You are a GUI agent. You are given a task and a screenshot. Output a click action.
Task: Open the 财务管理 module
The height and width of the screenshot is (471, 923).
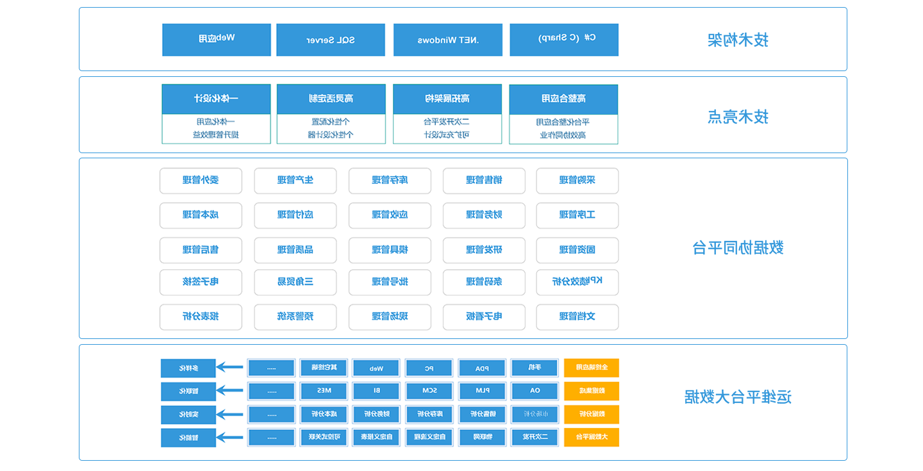pyautogui.click(x=484, y=215)
